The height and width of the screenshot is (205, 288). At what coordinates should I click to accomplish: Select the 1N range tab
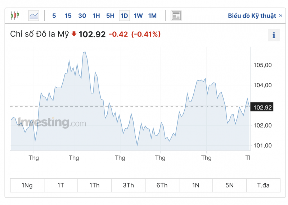pyautogui.click(x=195, y=185)
